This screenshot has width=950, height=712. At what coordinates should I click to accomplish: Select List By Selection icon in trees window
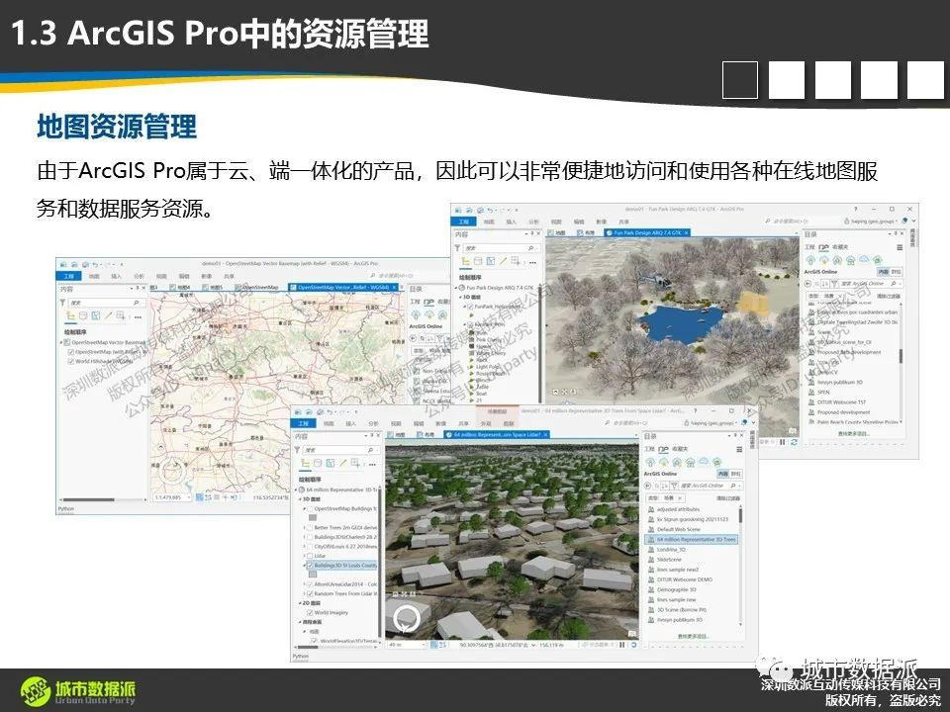[x=331, y=463]
